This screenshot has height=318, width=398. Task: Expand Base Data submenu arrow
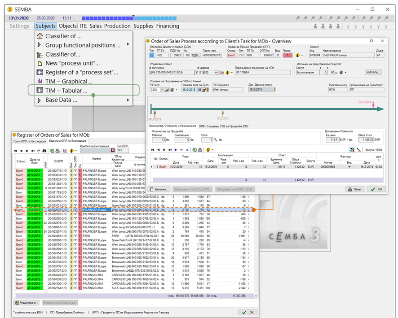128,100
